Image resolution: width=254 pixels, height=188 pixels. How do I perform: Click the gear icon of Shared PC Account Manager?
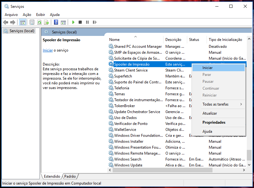coord(111,46)
